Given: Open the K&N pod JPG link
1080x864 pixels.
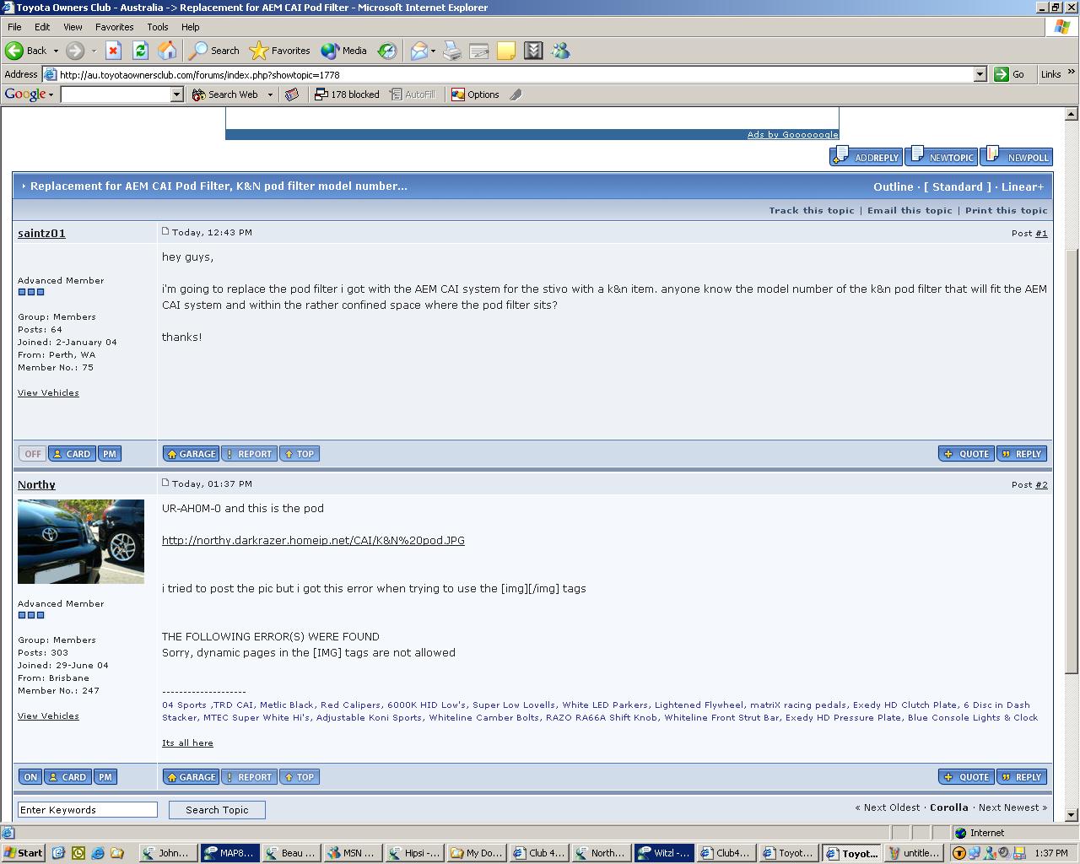Looking at the screenshot, I should (313, 540).
